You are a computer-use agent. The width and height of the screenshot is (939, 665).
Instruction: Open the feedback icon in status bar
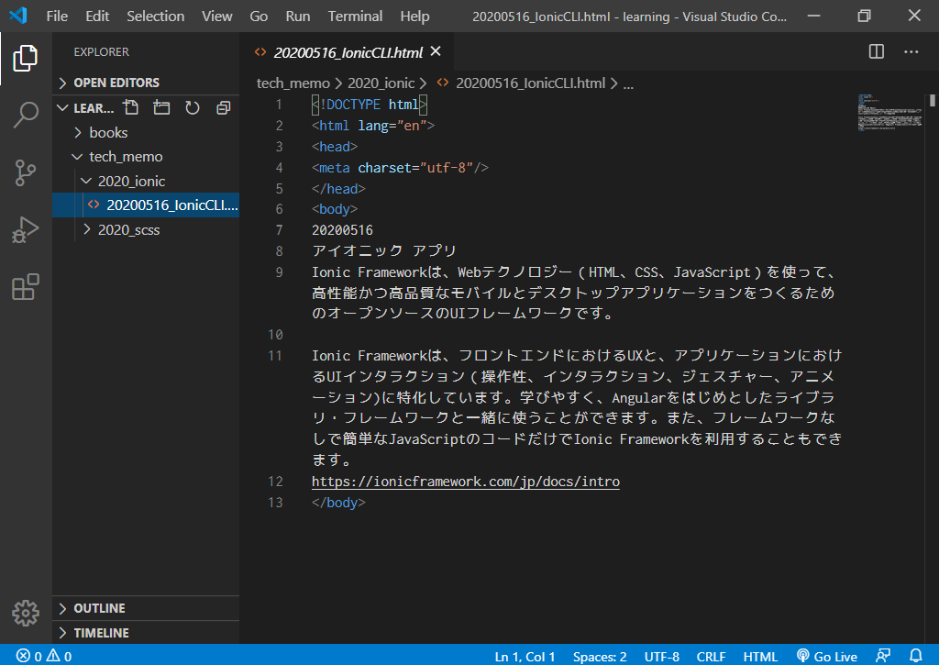pos(883,656)
